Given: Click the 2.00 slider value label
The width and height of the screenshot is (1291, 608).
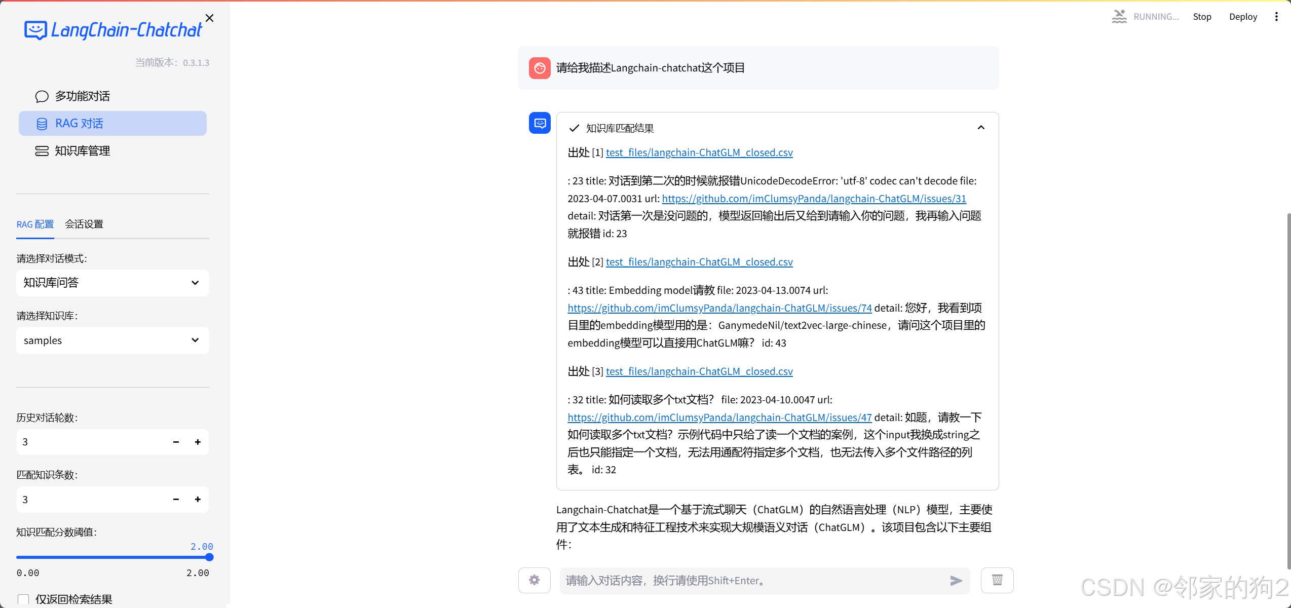Looking at the screenshot, I should [x=202, y=547].
